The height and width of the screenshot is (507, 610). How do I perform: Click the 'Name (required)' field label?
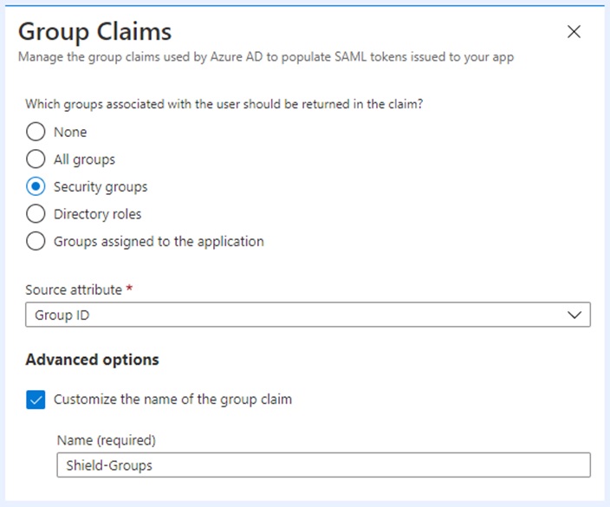(x=106, y=440)
